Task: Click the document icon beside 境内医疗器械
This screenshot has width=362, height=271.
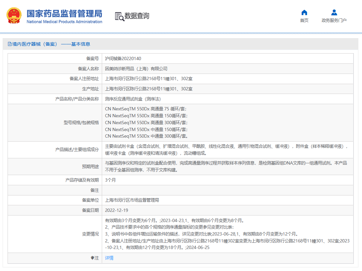Action: point(10,44)
